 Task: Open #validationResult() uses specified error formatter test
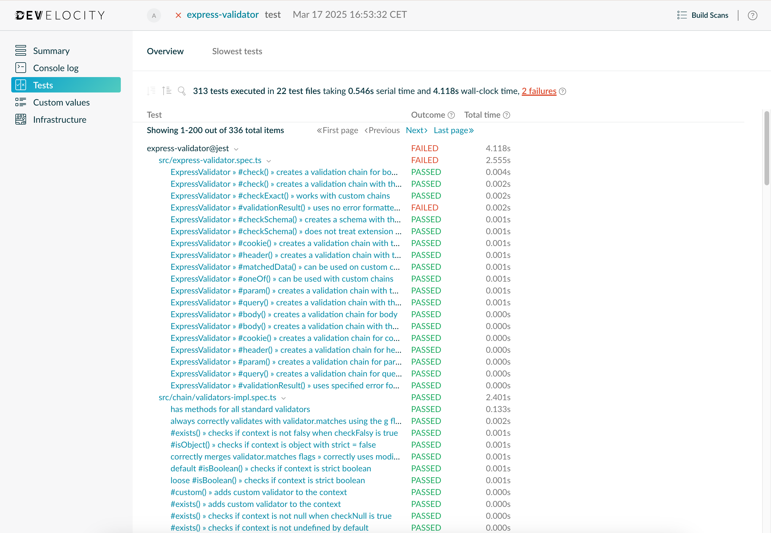point(285,385)
